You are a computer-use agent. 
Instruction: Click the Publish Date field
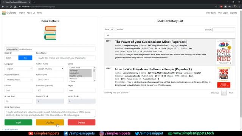[x=50, y=80]
